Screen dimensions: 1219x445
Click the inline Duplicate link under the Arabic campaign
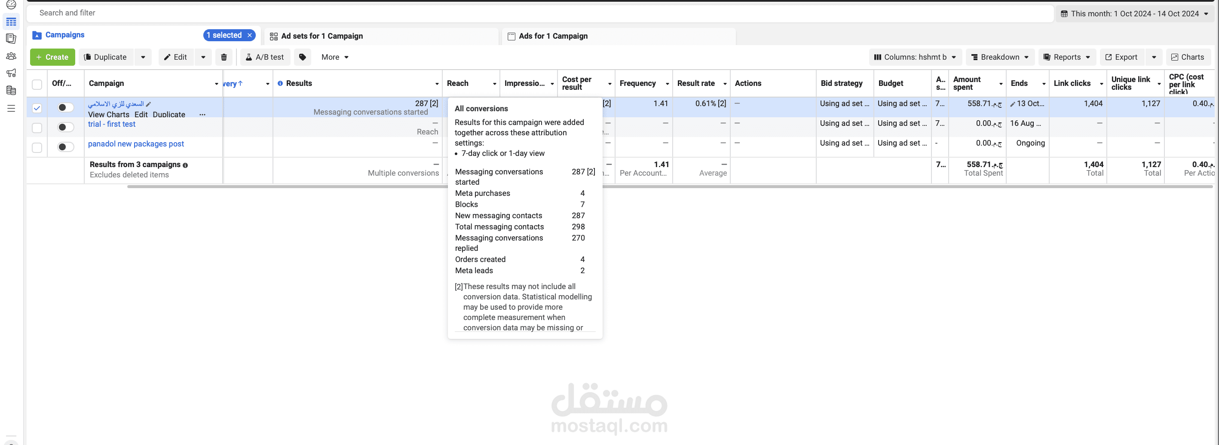pyautogui.click(x=169, y=114)
